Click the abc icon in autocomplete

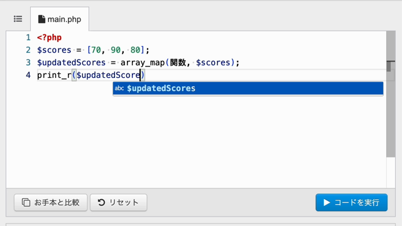coord(119,89)
